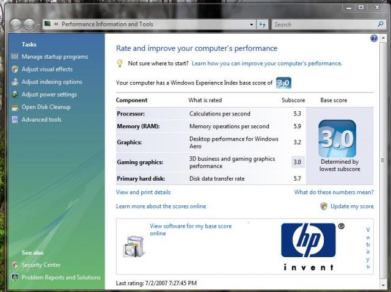Click the Memory subscore 5.9

(x=298, y=126)
